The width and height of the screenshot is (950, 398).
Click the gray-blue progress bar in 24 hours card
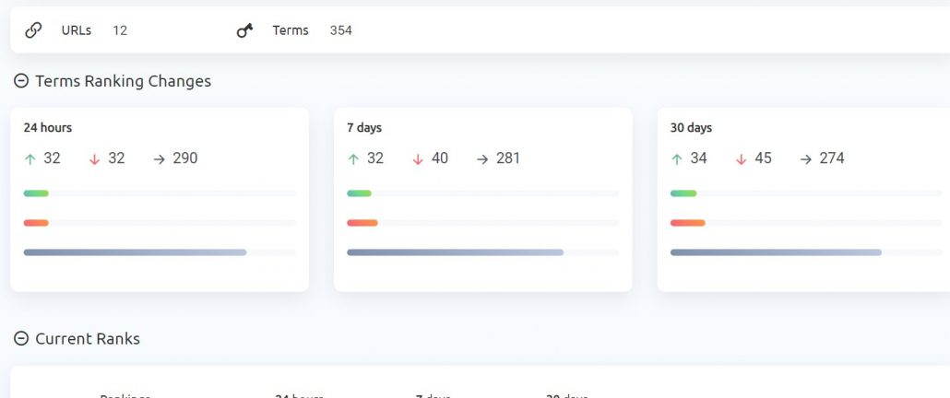(x=135, y=252)
